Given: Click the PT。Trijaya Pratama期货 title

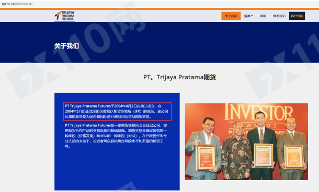Looking at the screenshot, I should point(179,77).
